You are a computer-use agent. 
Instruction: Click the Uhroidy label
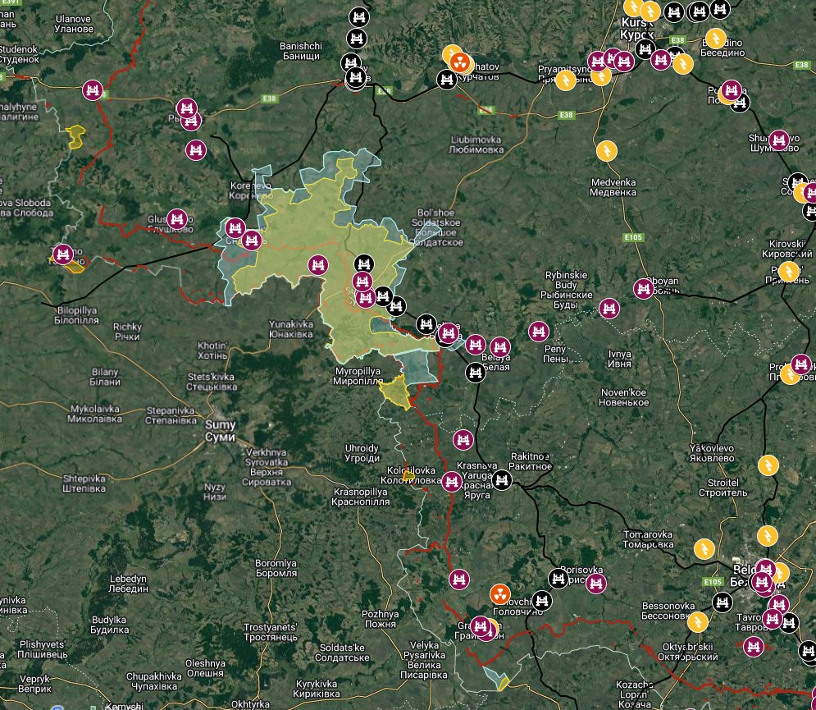(x=362, y=453)
